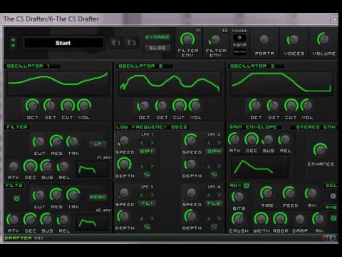The width and height of the screenshot is (342, 257).
Task: Toggle the RVB reverb power button
Action: coord(333,218)
